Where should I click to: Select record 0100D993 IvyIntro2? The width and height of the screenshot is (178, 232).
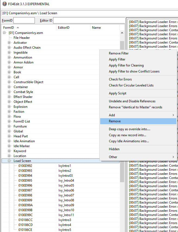point(60,171)
